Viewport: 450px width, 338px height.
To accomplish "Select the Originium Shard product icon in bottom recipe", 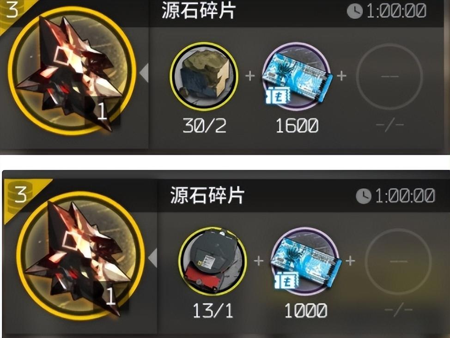I will 80,256.
